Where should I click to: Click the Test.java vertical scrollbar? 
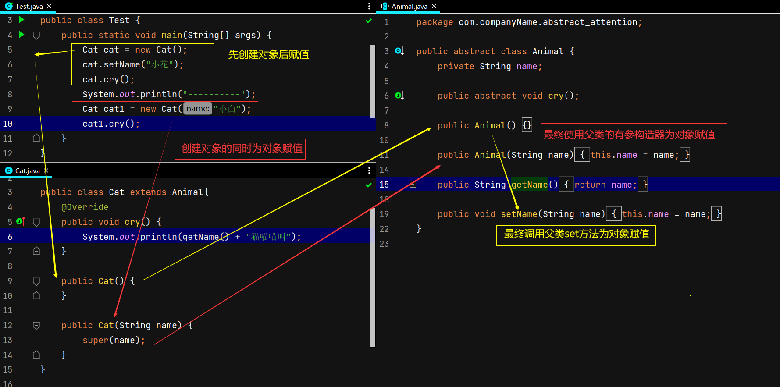pyautogui.click(x=373, y=81)
